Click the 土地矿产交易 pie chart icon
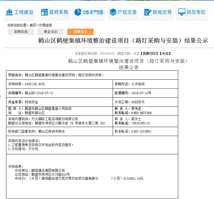This screenshot has height=199, width=214. [78, 12]
